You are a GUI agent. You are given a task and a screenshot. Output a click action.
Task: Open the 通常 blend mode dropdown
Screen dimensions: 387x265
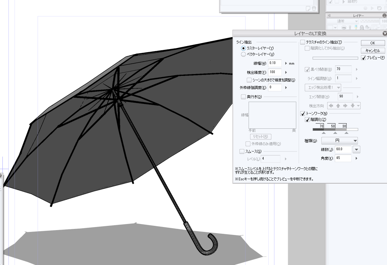[343, 21]
